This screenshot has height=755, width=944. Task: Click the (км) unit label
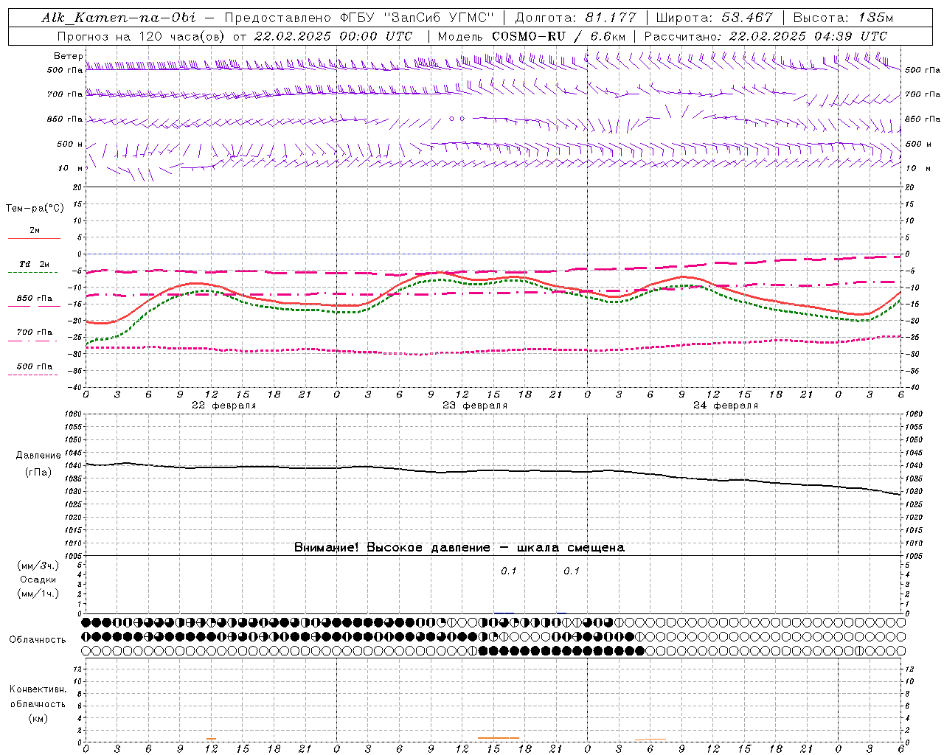[x=38, y=718]
